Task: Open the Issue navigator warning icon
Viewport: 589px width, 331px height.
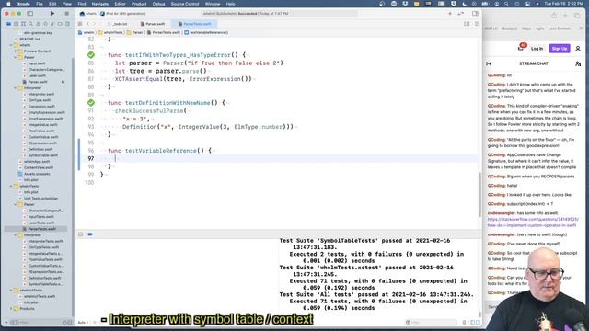Action: click(38, 24)
